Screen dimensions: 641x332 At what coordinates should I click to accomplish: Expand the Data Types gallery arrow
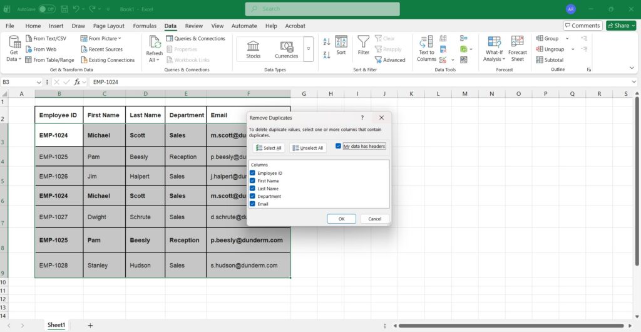pos(308,48)
